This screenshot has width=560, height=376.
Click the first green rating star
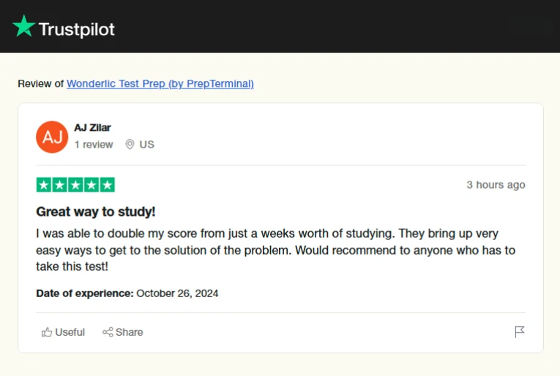(44, 185)
